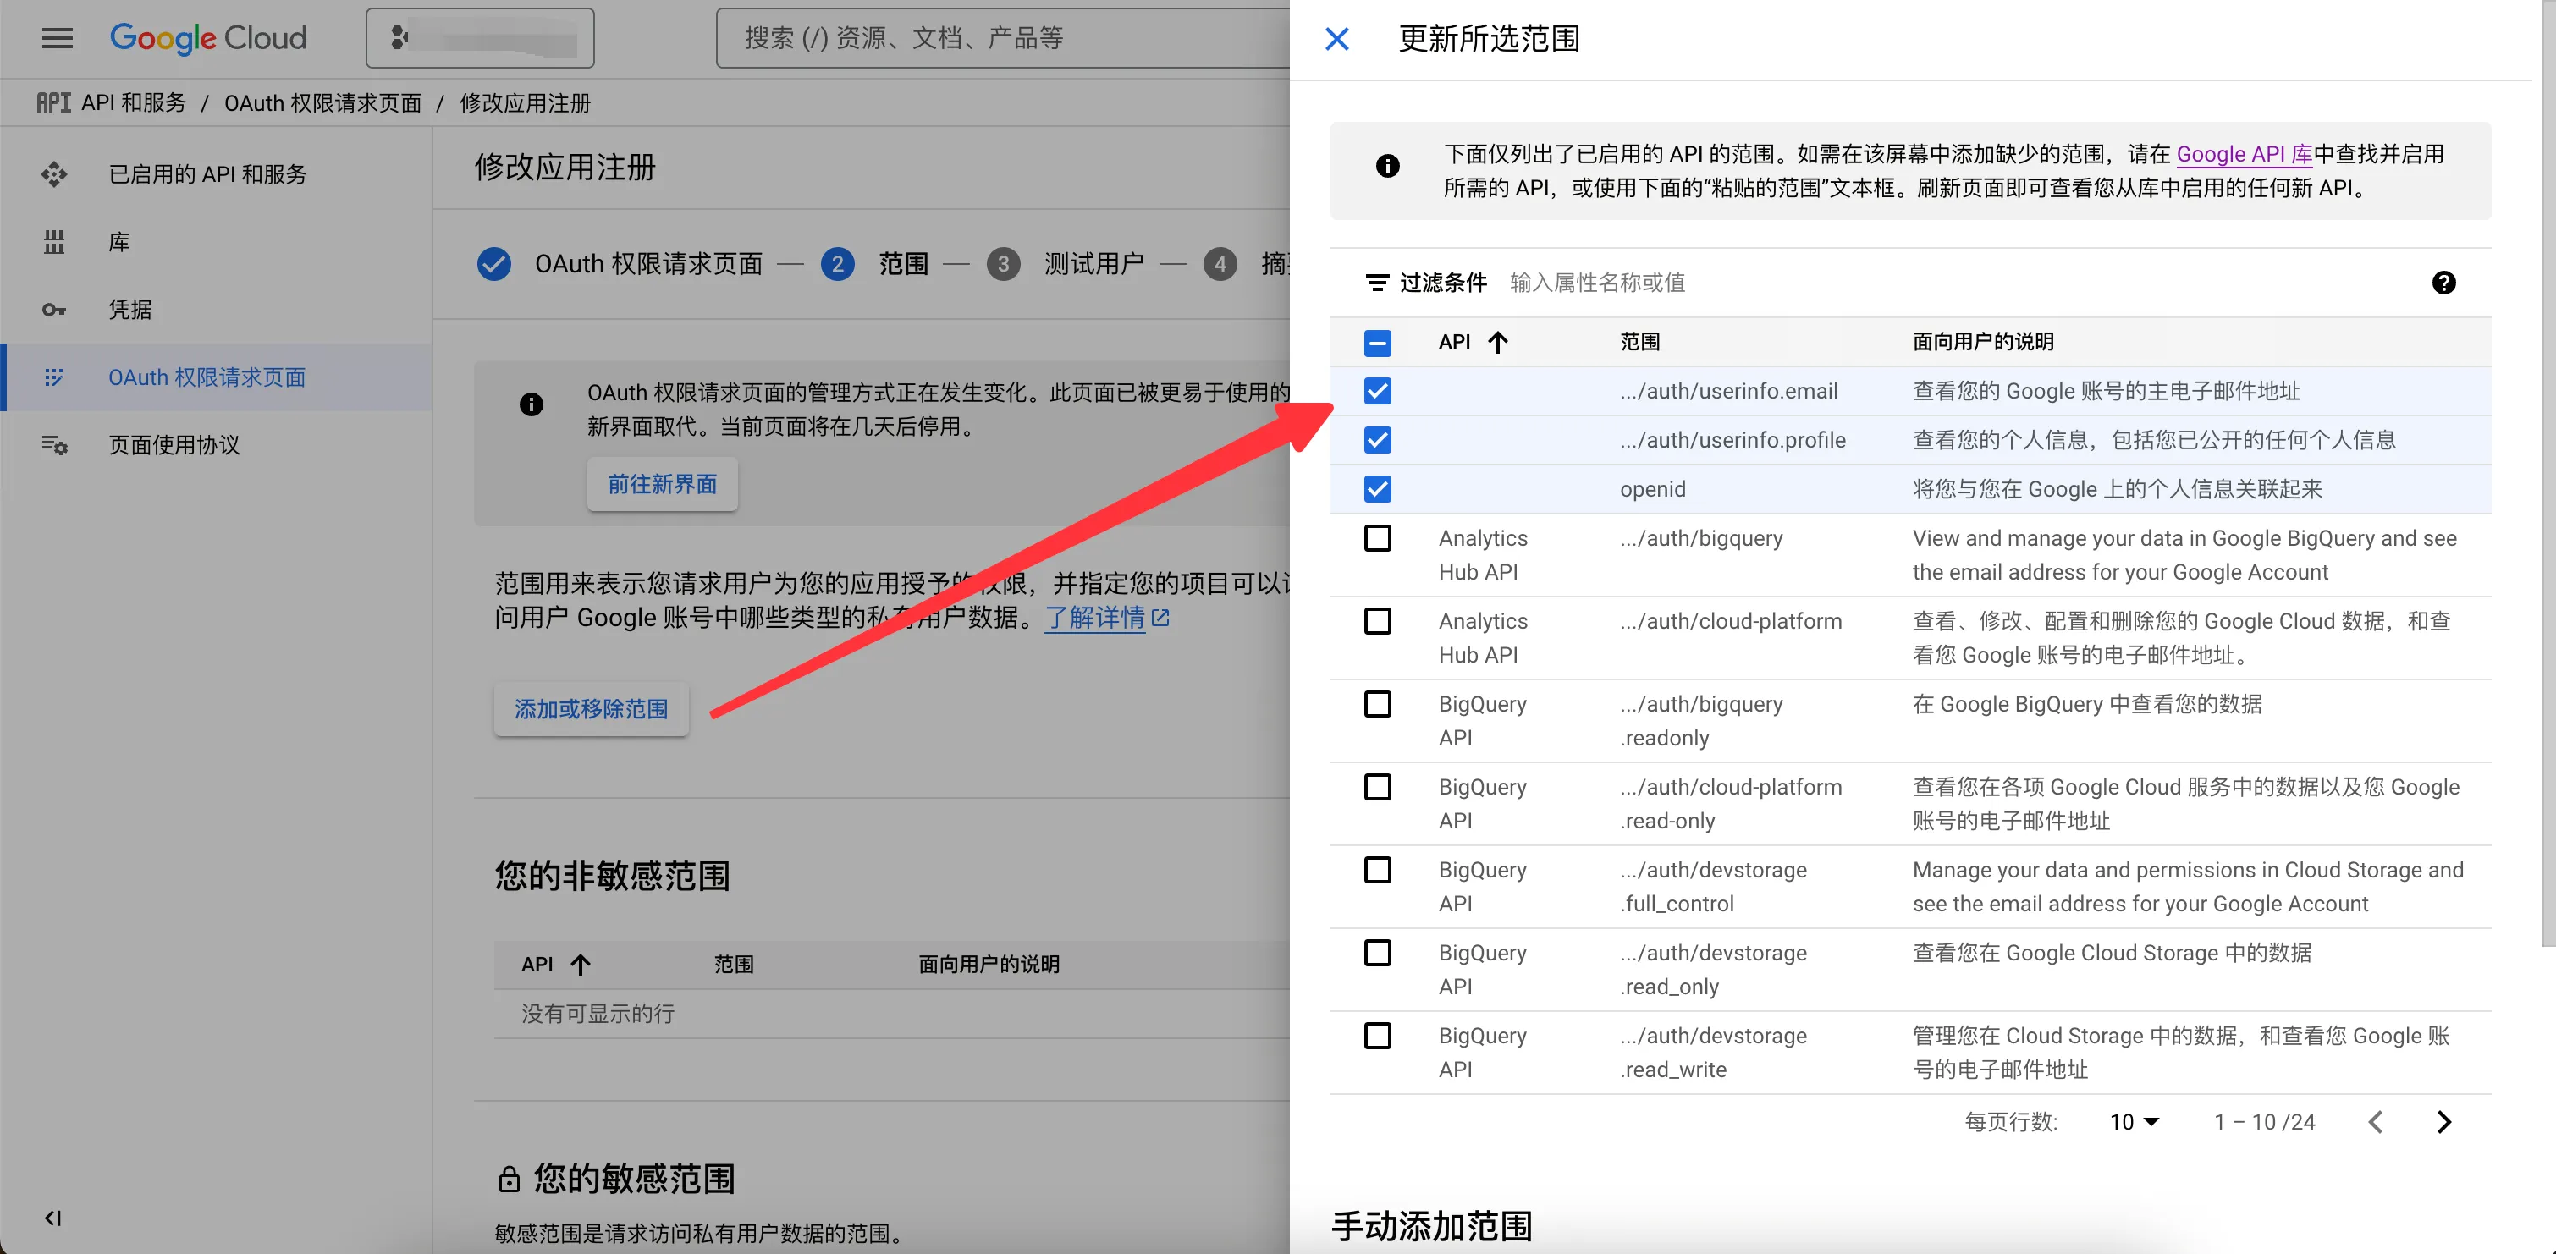
Task: Click the 范围 column header in scopes panel
Action: click(1639, 343)
